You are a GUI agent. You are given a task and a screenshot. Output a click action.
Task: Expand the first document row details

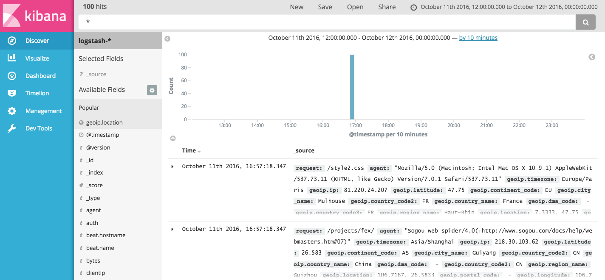pos(172,166)
